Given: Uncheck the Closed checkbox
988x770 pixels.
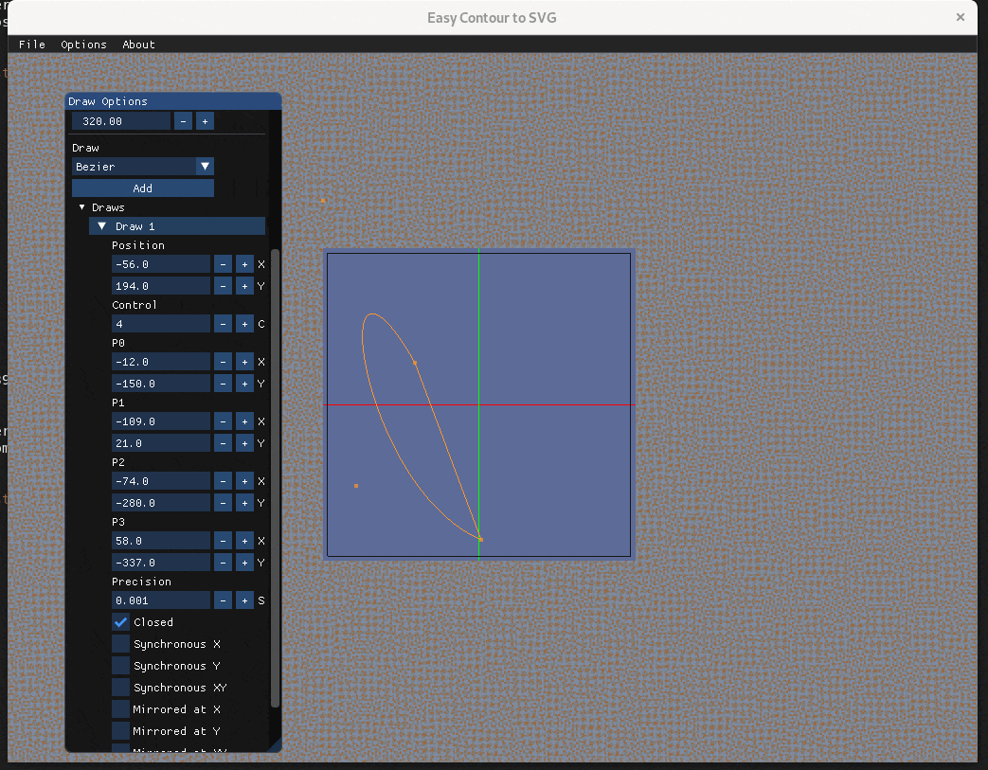Looking at the screenshot, I should pos(120,622).
